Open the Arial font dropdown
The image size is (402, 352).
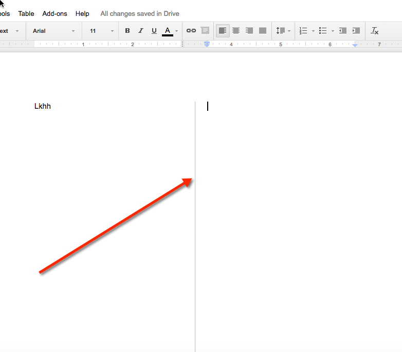pyautogui.click(x=53, y=31)
